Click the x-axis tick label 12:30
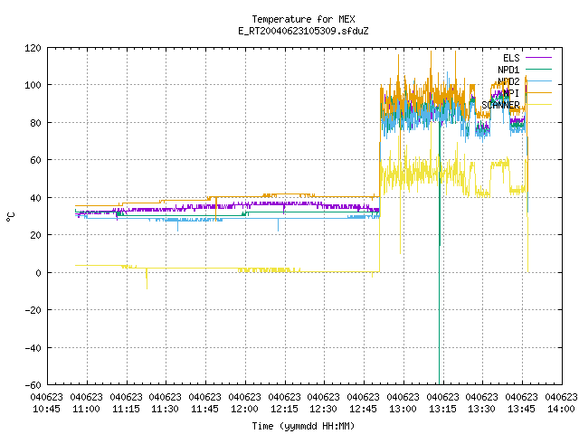 pos(324,410)
